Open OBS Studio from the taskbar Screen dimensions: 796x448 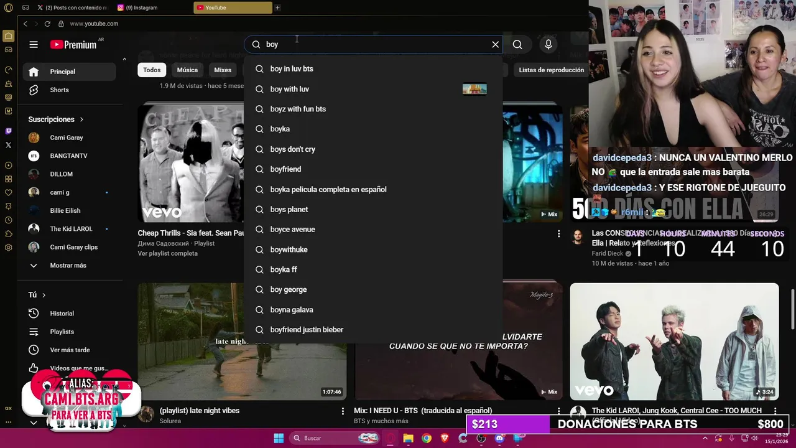click(x=481, y=438)
